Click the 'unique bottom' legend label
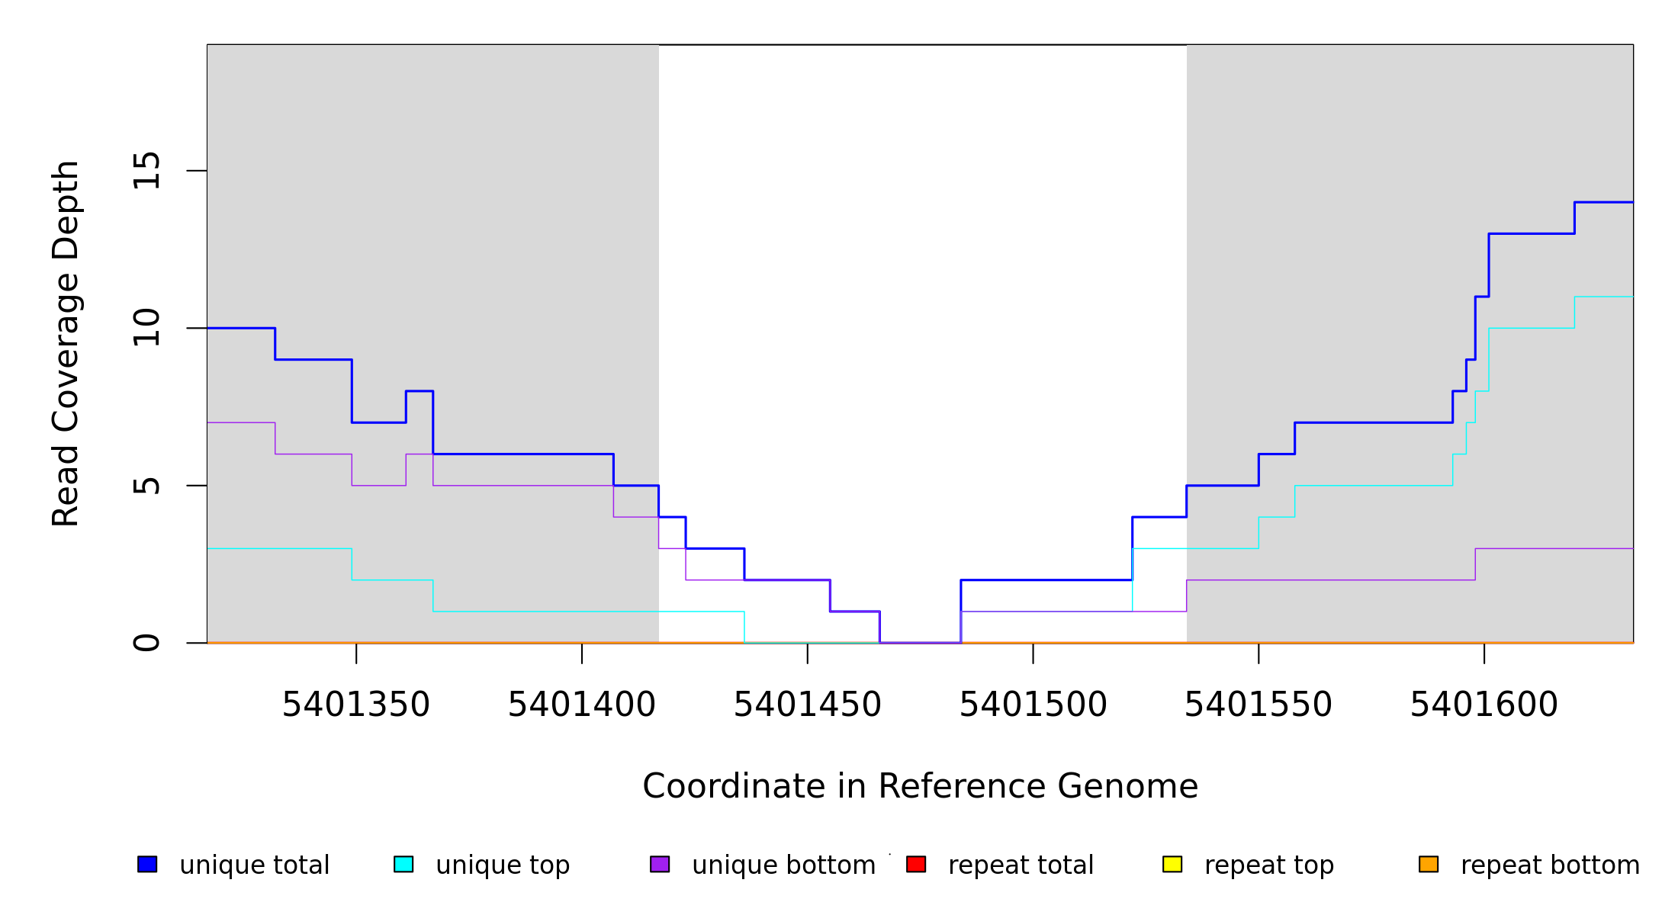1678x915 pixels. [783, 865]
